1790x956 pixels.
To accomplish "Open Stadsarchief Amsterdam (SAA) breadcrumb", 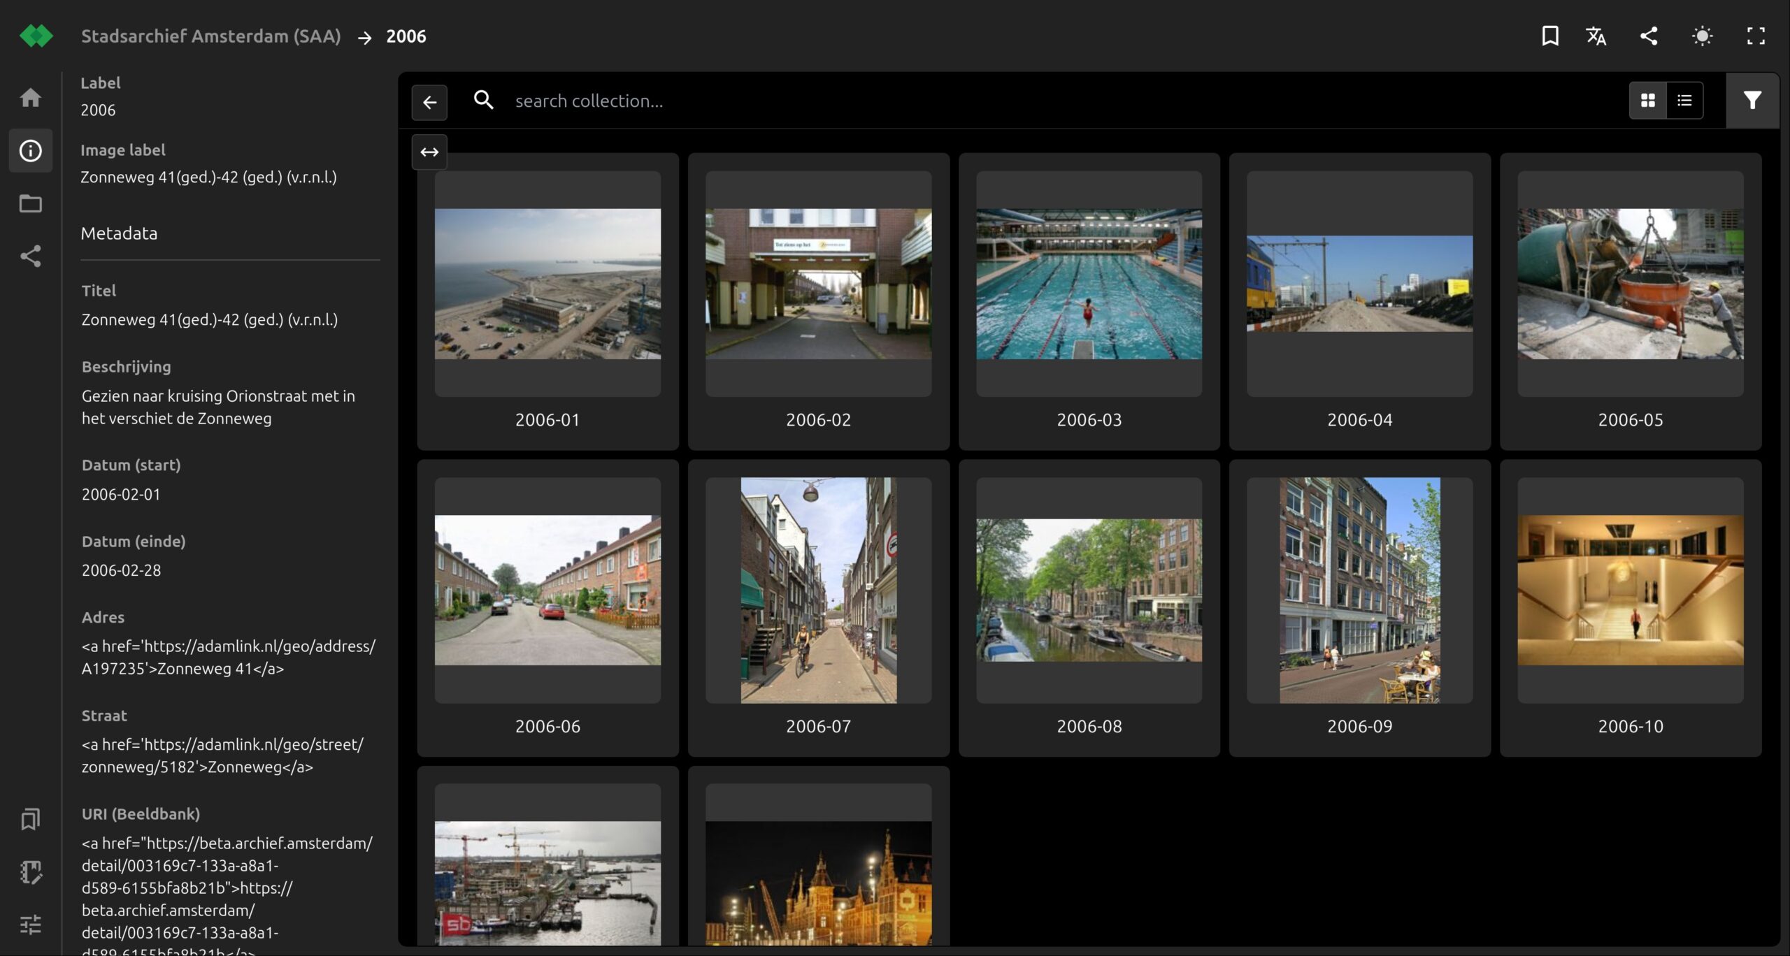I will point(210,36).
